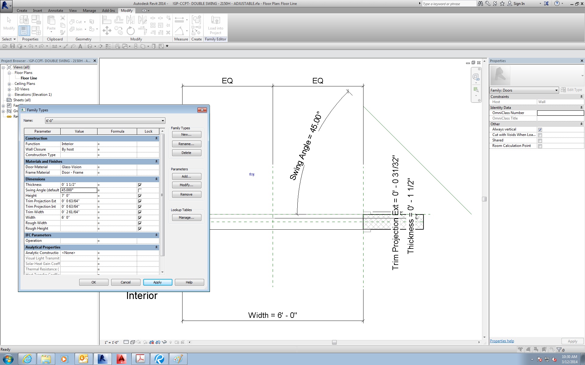Click the Undo arrow icon

tap(31, 46)
